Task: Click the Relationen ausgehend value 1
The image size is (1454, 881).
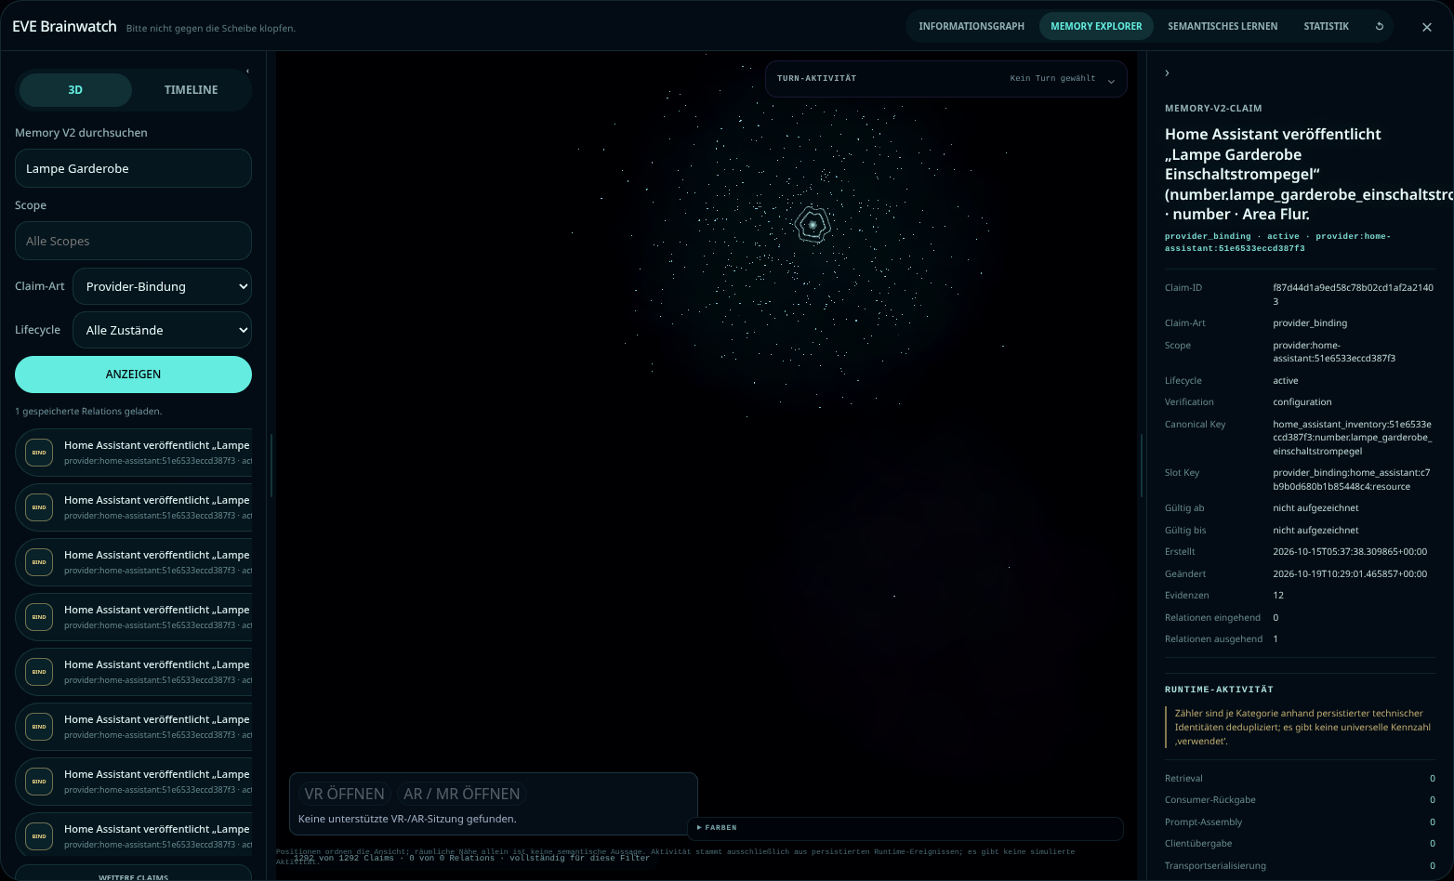Action: pyautogui.click(x=1276, y=639)
